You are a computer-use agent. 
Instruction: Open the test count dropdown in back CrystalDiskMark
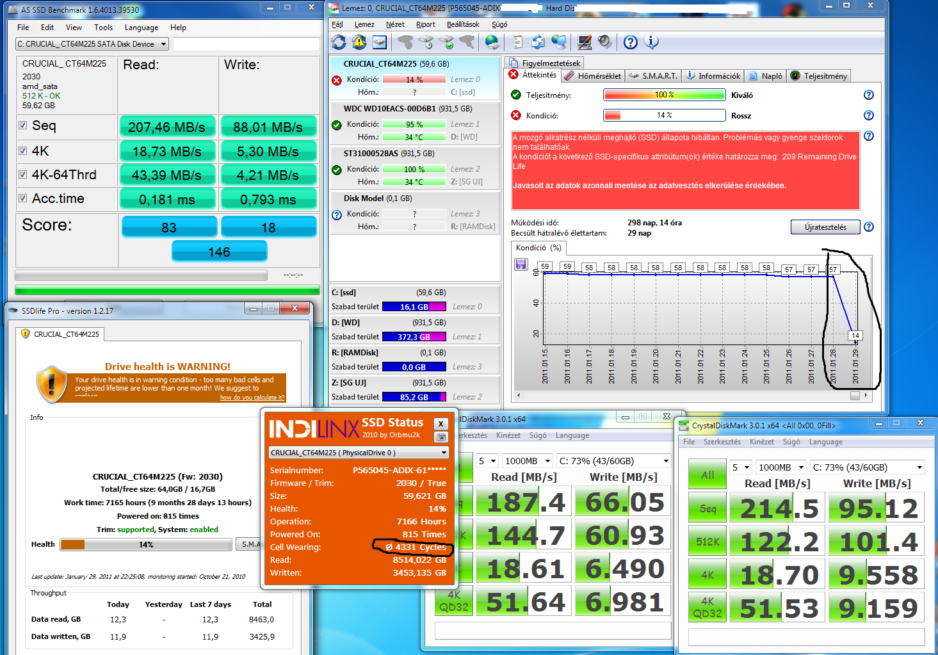coord(487,461)
